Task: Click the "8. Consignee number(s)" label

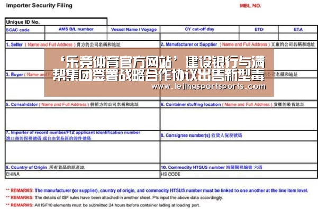Action: click(x=185, y=135)
